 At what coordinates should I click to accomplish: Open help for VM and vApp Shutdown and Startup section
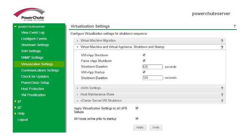[222, 47]
